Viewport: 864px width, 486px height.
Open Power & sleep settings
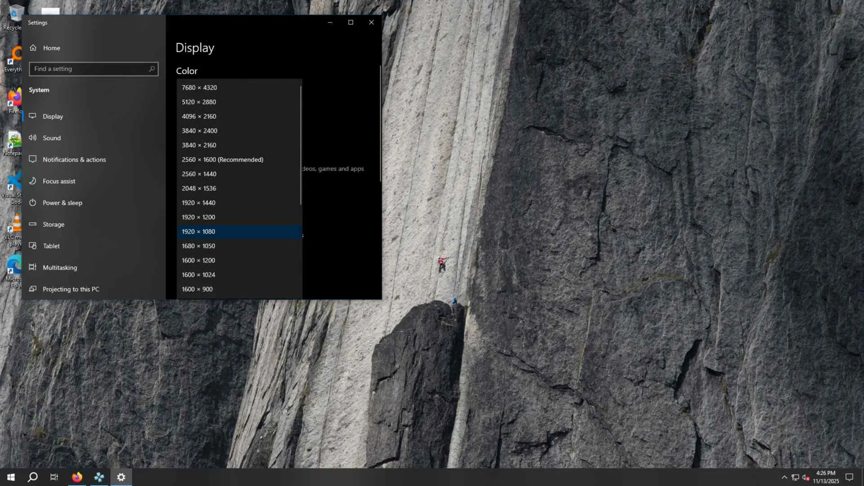(62, 203)
